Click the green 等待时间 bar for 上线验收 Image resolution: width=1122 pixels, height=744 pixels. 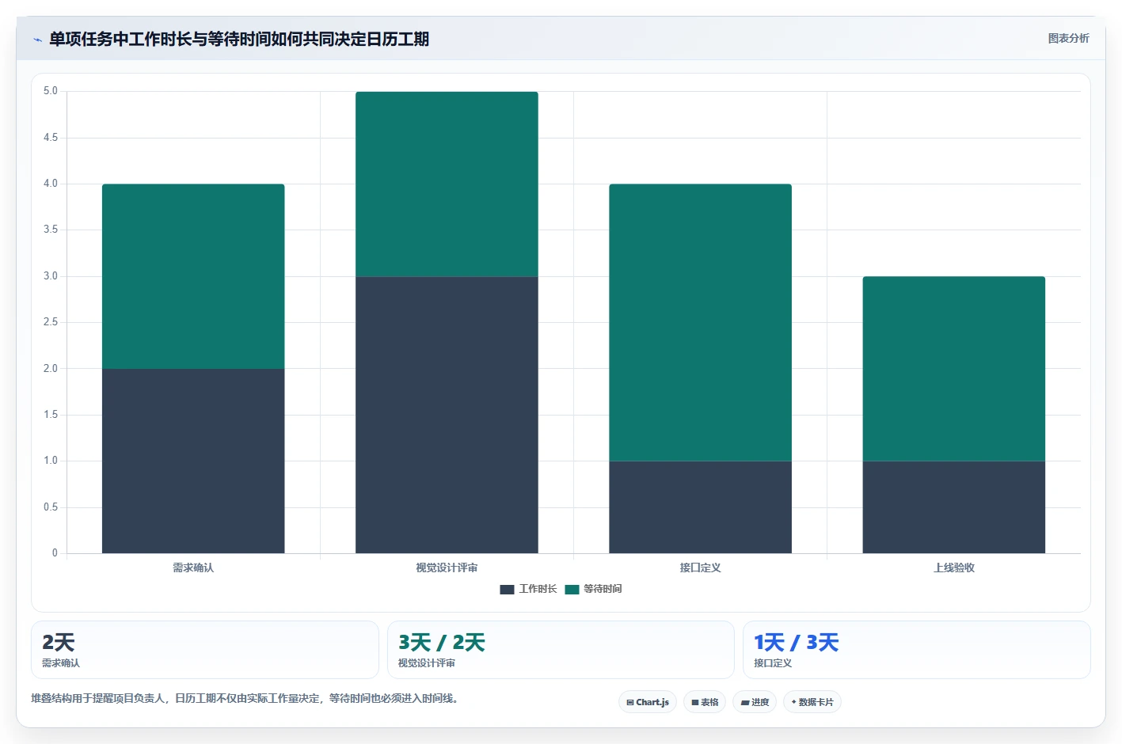tap(953, 369)
